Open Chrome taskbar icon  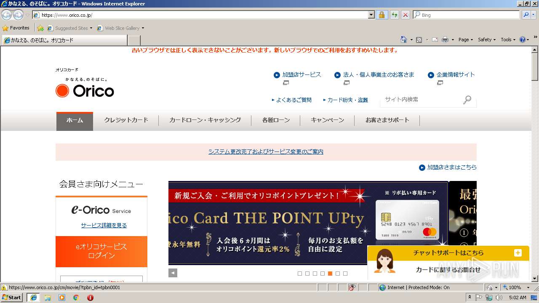(76, 298)
